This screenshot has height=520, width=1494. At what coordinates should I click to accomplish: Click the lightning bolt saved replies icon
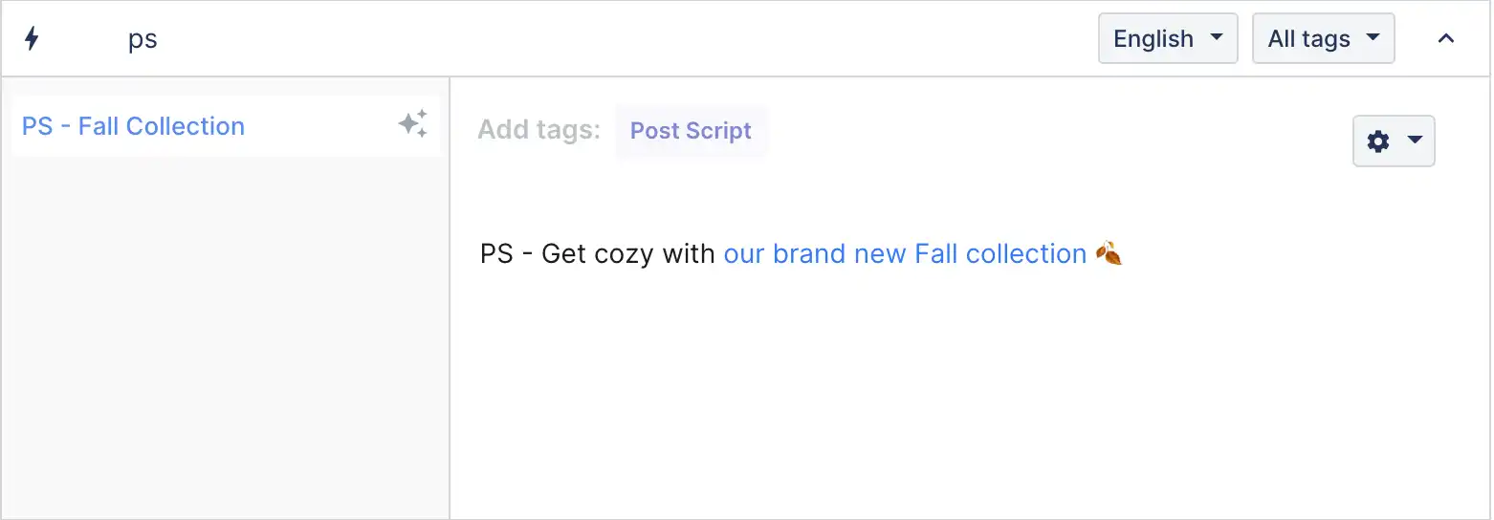(32, 39)
